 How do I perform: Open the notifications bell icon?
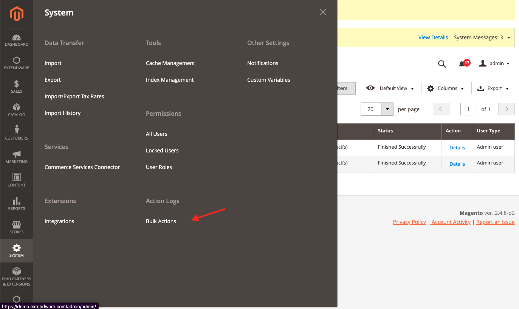coord(462,64)
